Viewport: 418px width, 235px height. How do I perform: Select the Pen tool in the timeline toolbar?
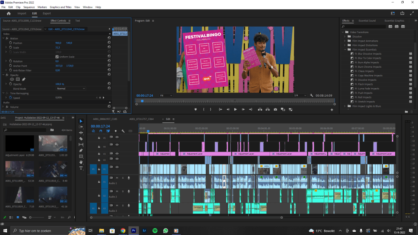[81, 150]
